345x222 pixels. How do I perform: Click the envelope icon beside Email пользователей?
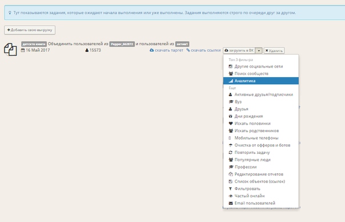pyautogui.click(x=231, y=203)
